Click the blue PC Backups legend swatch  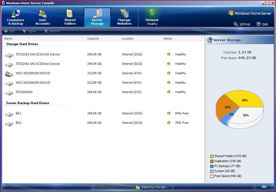click(x=212, y=166)
